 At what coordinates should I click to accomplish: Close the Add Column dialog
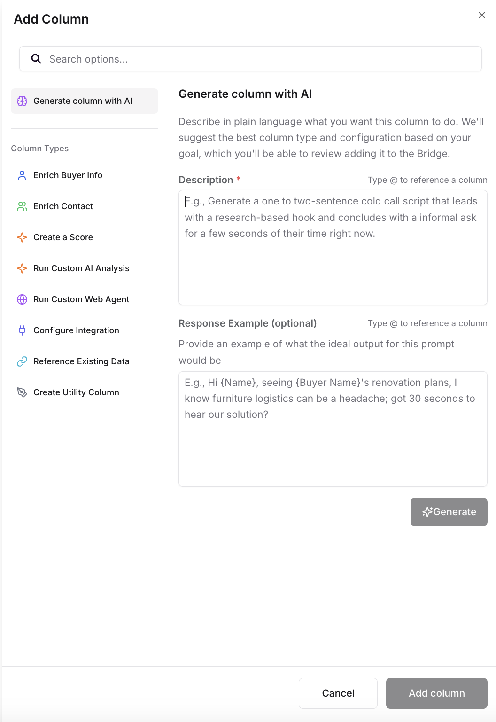[x=481, y=15]
